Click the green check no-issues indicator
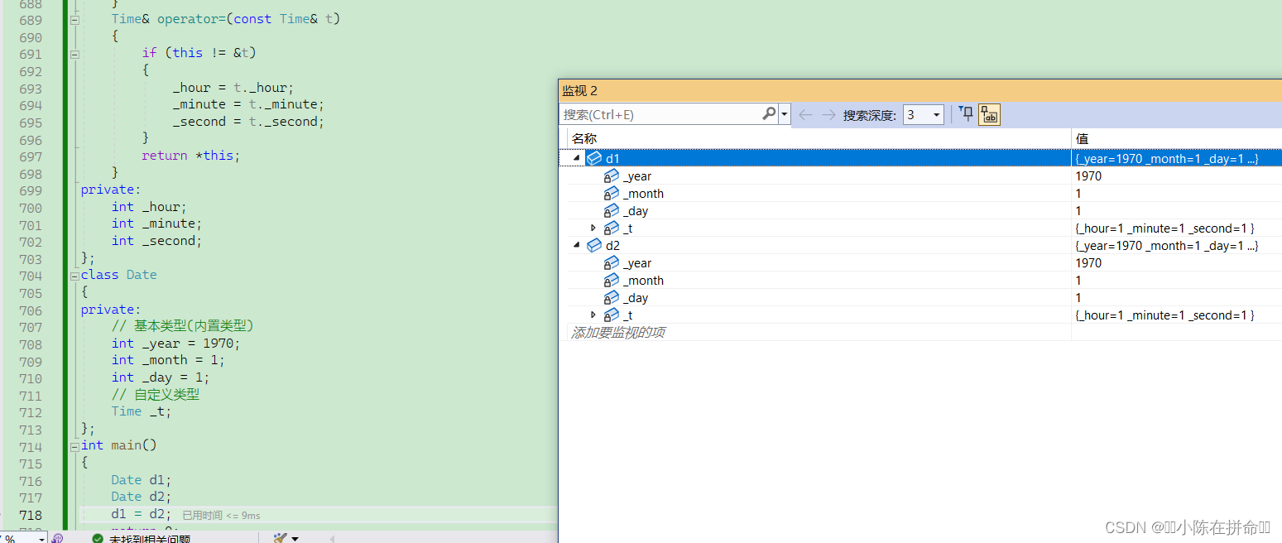1282x543 pixels. tap(98, 539)
